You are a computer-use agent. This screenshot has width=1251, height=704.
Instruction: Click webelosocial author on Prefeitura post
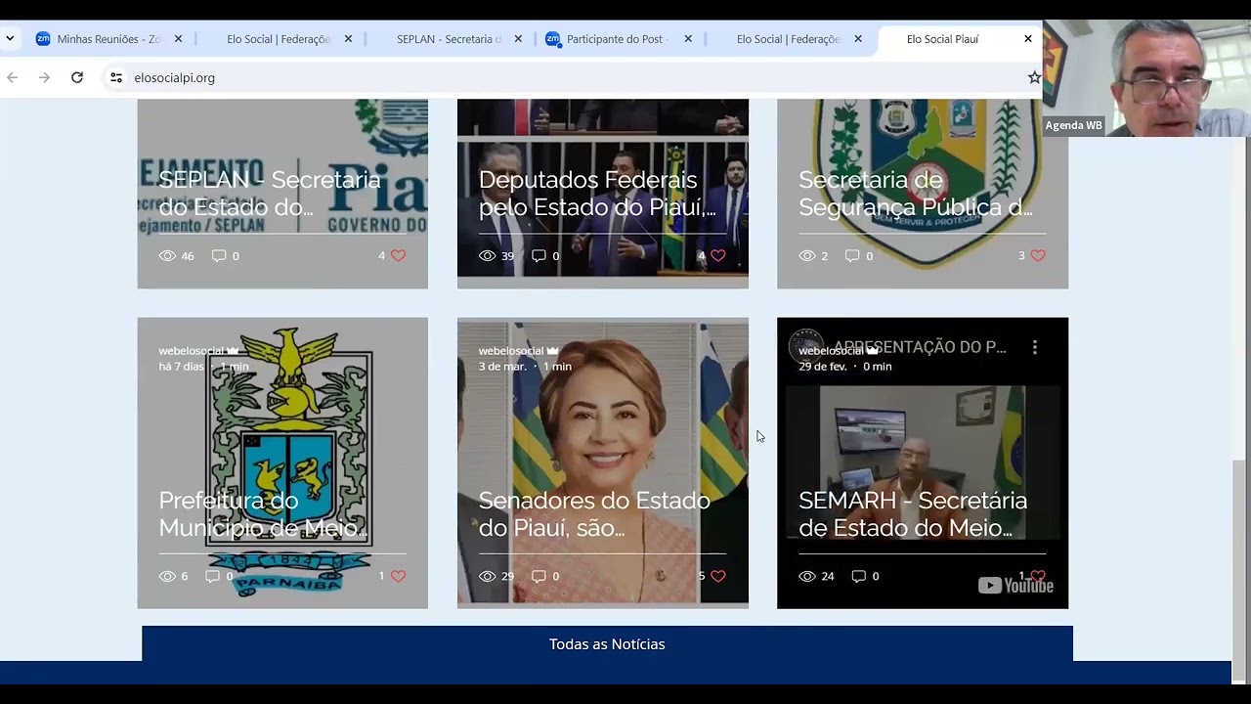191,351
